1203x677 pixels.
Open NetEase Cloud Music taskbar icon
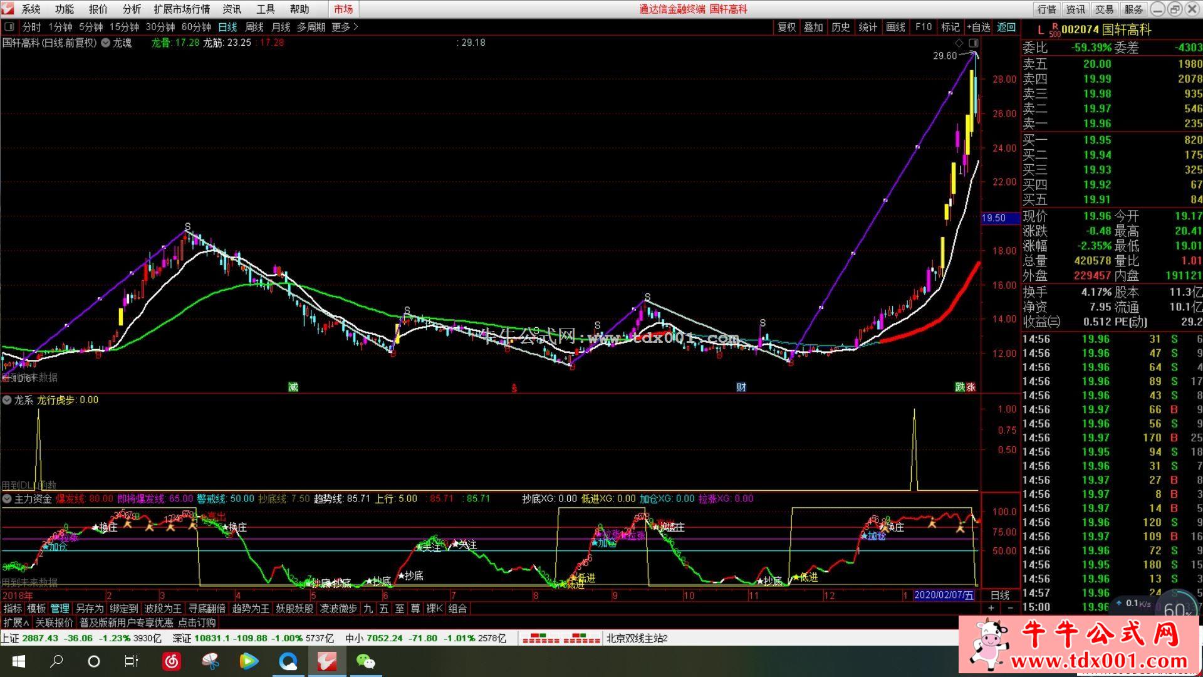coord(172,661)
